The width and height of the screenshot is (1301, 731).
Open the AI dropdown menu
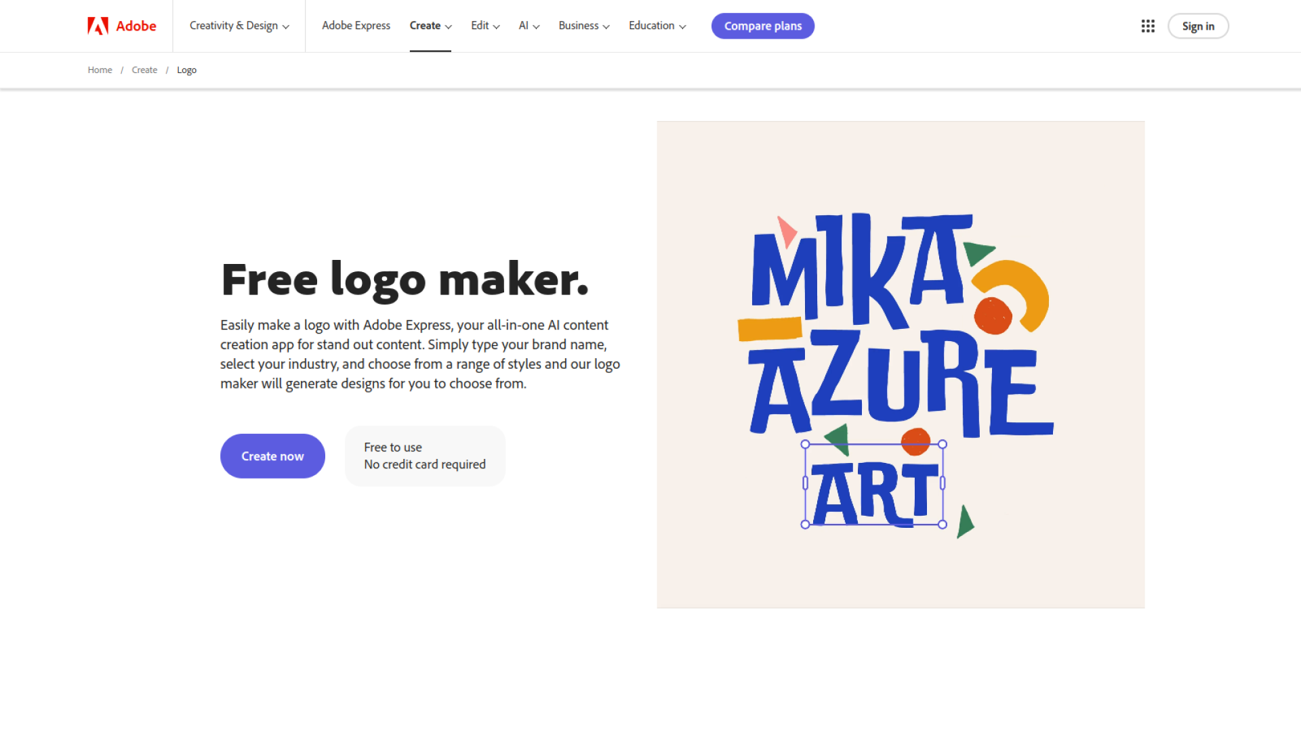pyautogui.click(x=529, y=26)
